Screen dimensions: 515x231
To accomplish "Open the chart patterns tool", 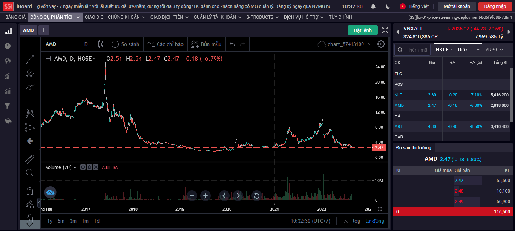I will coord(30,114).
